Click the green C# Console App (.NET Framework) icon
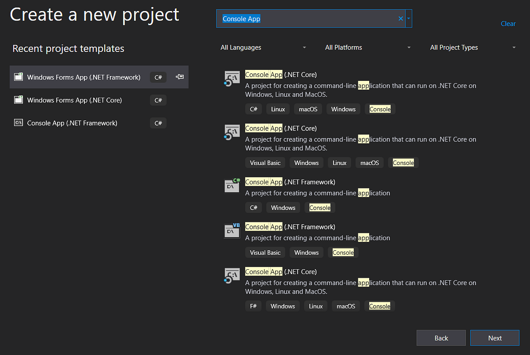This screenshot has height=355, width=530. click(232, 185)
